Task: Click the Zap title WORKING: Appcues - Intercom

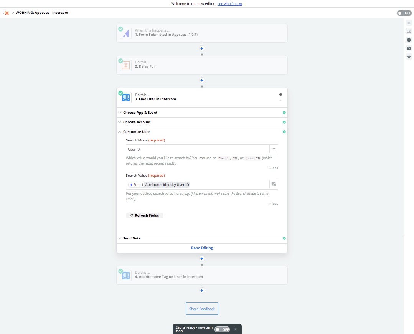Action: coord(42,13)
